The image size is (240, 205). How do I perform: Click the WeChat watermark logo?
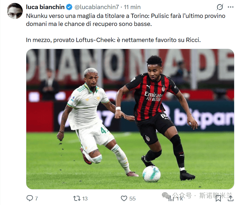pos(166,196)
